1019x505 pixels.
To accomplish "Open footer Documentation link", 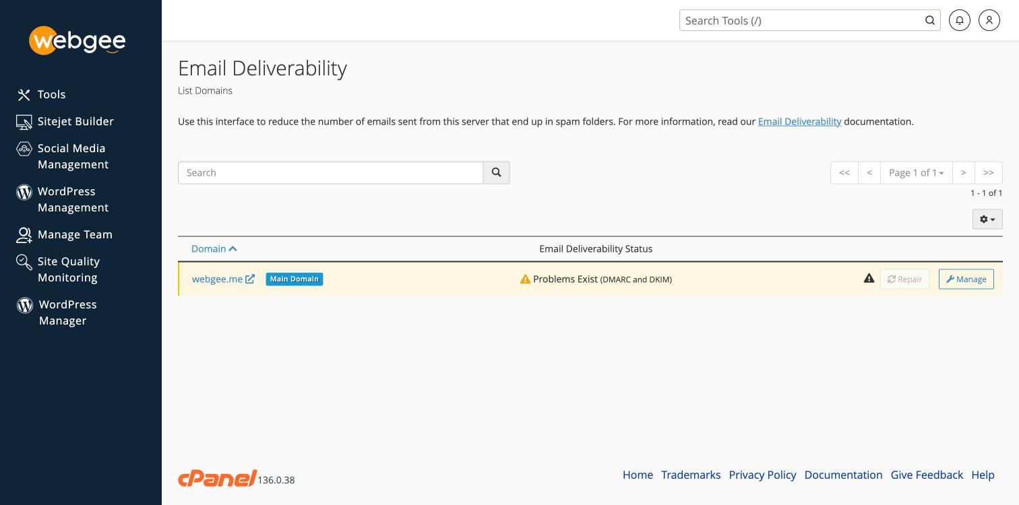I will [843, 475].
